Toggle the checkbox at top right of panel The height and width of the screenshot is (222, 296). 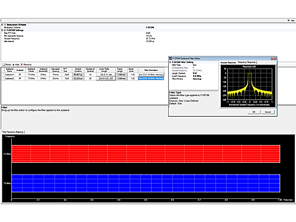(x=289, y=20)
